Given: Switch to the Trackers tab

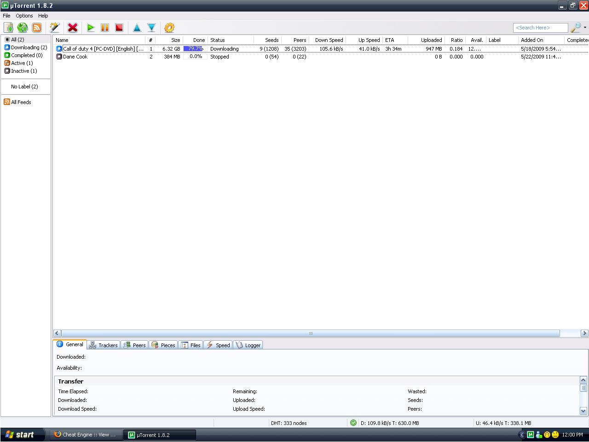Looking at the screenshot, I should click(x=104, y=345).
